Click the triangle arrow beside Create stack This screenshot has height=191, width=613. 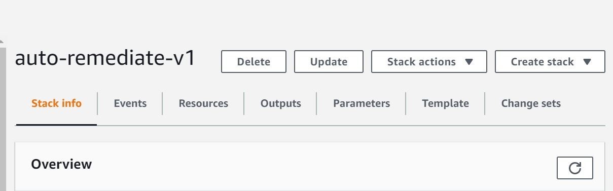(587, 62)
